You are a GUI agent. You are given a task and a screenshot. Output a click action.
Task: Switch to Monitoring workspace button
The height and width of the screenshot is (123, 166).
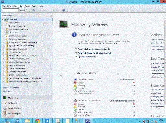27,98
